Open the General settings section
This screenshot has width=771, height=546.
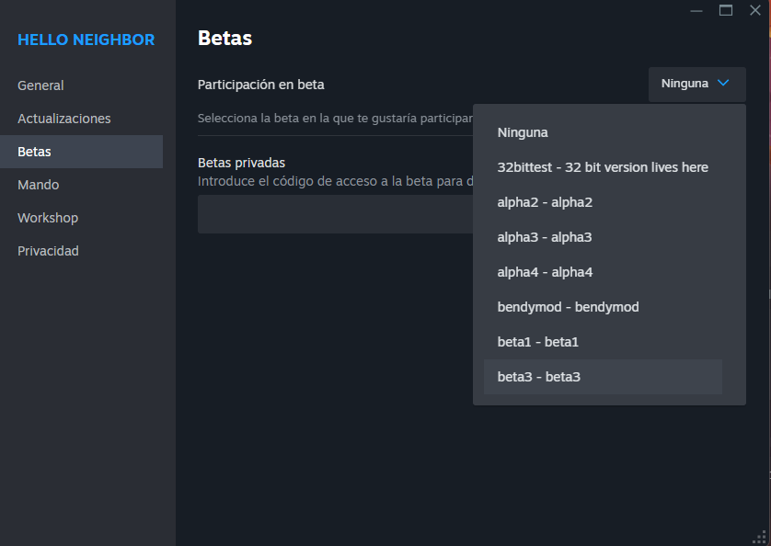tap(40, 85)
